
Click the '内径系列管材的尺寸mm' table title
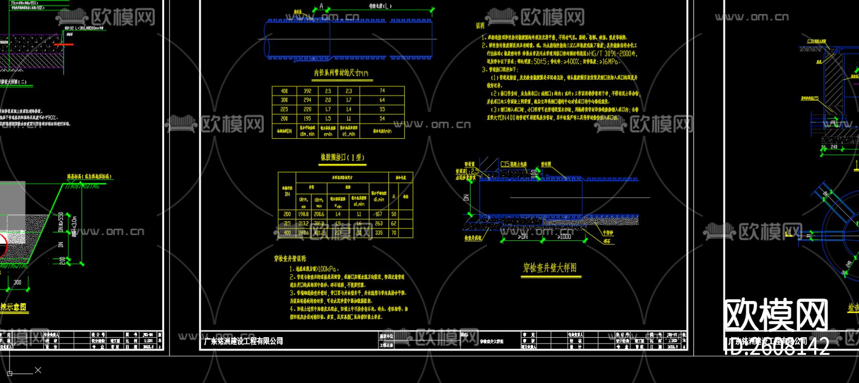click(341, 73)
